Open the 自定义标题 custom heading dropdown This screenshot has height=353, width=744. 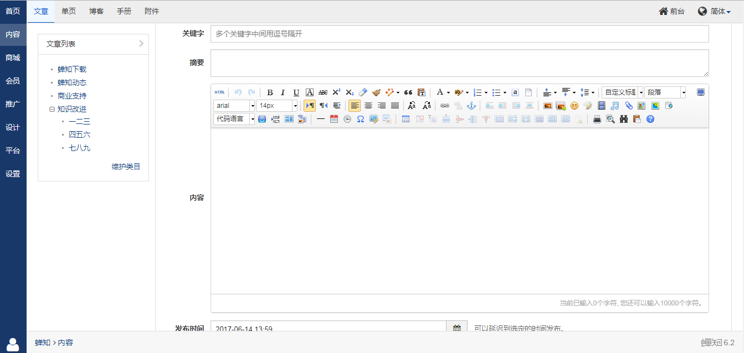coord(623,92)
